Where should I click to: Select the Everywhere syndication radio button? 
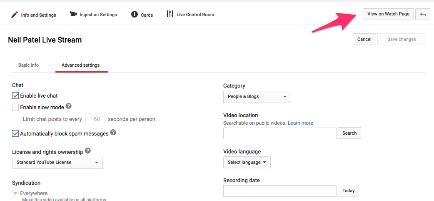coord(15,193)
